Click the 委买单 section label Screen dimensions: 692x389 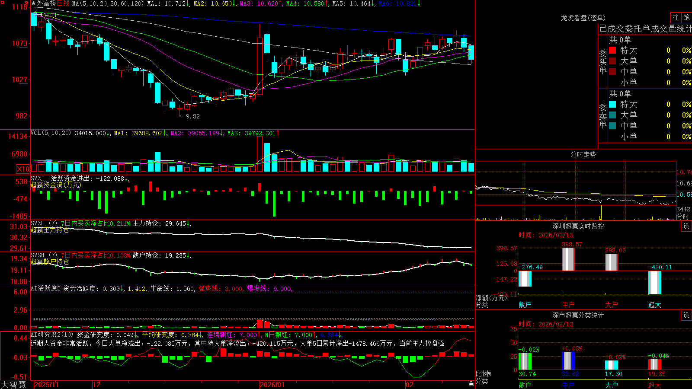pos(603,61)
